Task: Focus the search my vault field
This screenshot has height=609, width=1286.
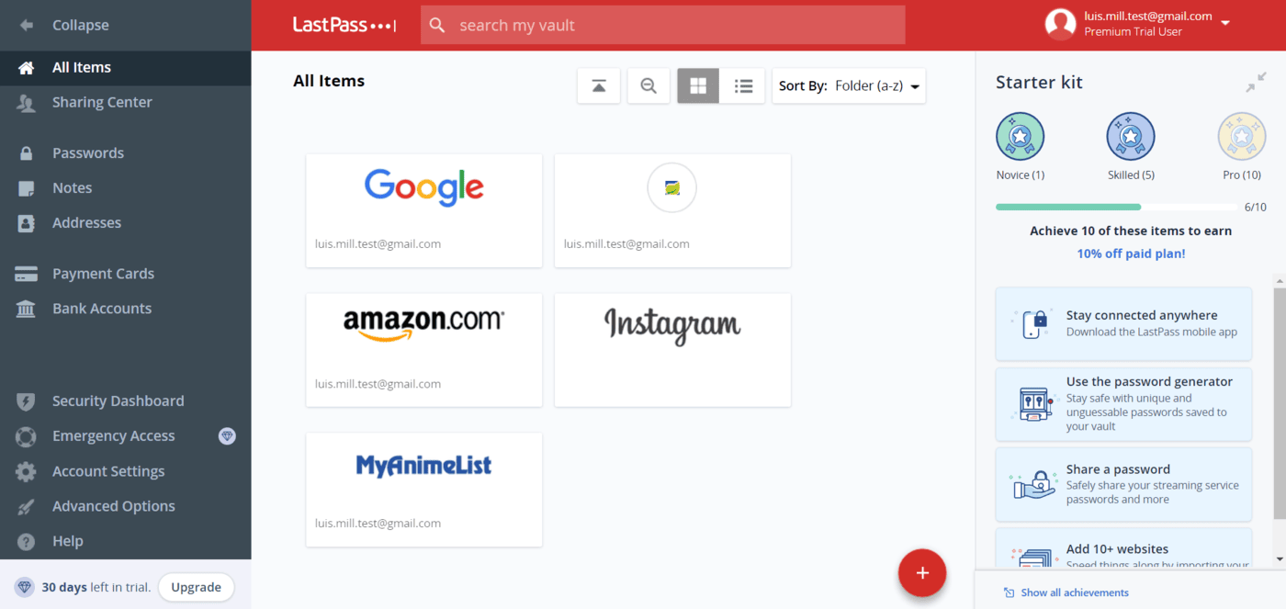Action: (x=663, y=26)
